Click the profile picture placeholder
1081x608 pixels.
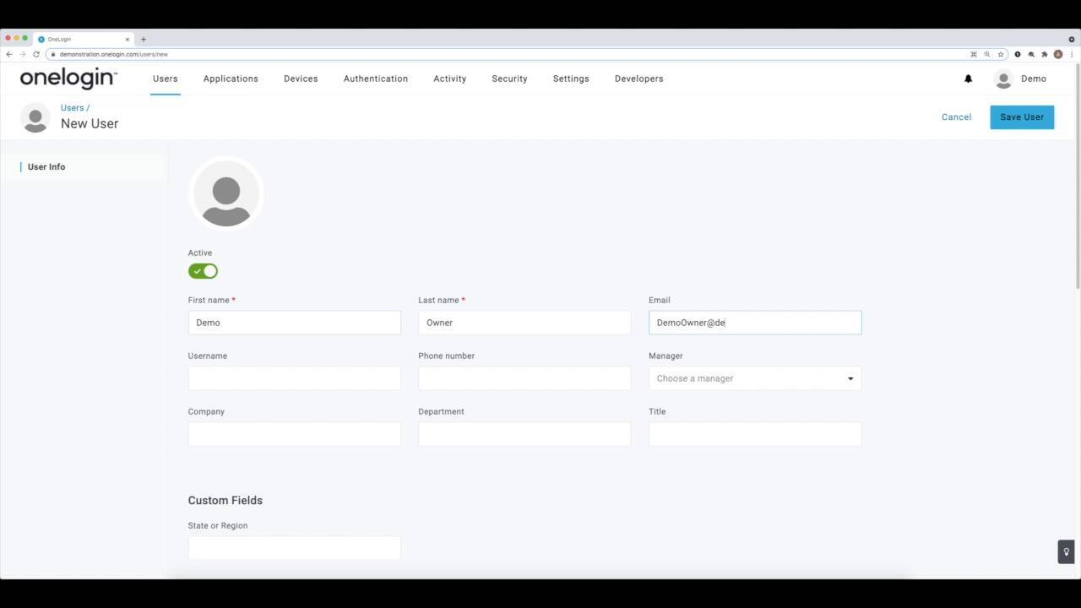(x=225, y=193)
